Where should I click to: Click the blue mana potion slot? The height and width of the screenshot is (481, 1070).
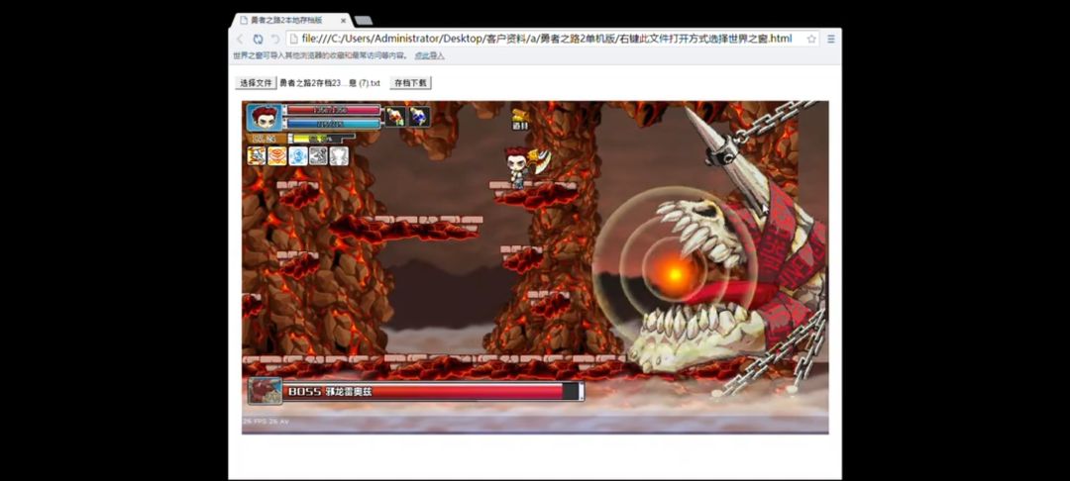(419, 117)
